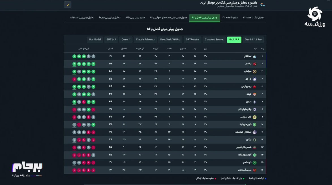
Task: Click the Fajr Sepasi (فجر سپاسی) team logo
Action: 254,117
